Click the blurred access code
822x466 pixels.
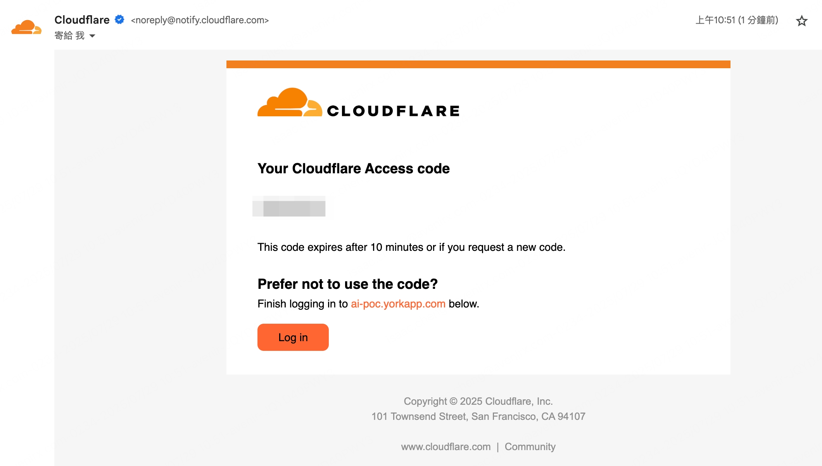(x=289, y=207)
